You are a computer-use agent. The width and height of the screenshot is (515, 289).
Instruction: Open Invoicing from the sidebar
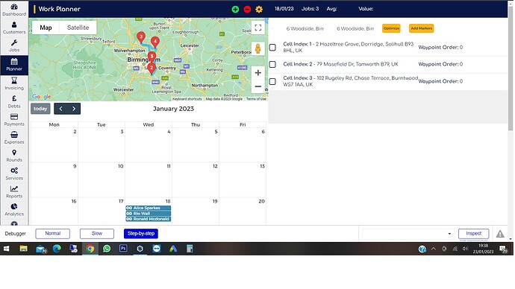click(14, 83)
